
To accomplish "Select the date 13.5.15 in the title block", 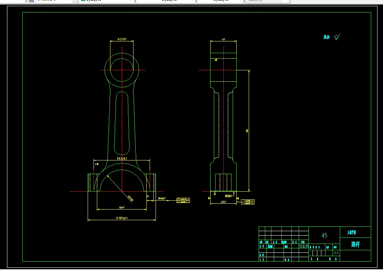I will [304, 246].
